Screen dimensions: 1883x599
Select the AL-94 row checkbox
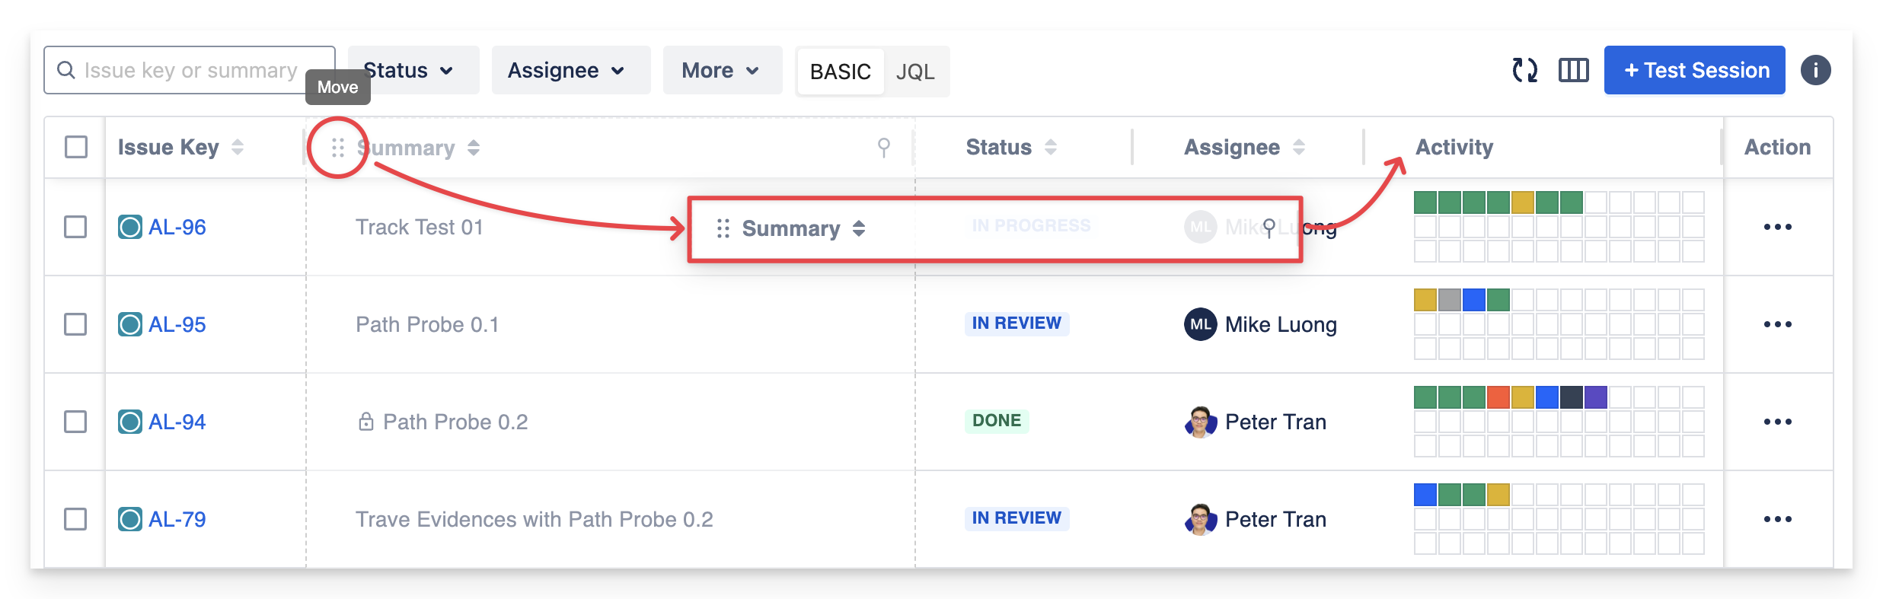coord(75,422)
